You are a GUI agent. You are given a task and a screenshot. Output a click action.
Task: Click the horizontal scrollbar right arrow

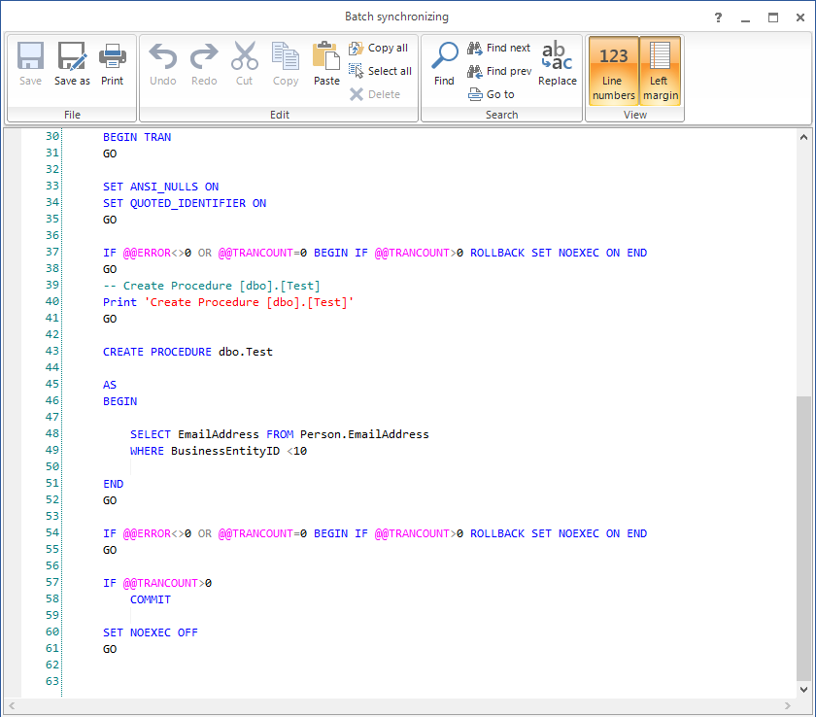(788, 706)
